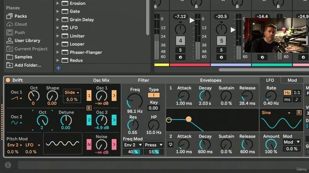The height and width of the screenshot is (173, 309).
Task: Switch to the Mod tab
Action: [292, 80]
